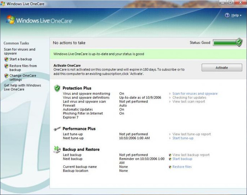The height and width of the screenshot is (195, 247).
Task: Click the 'Status: Good' label
Action: [200, 42]
